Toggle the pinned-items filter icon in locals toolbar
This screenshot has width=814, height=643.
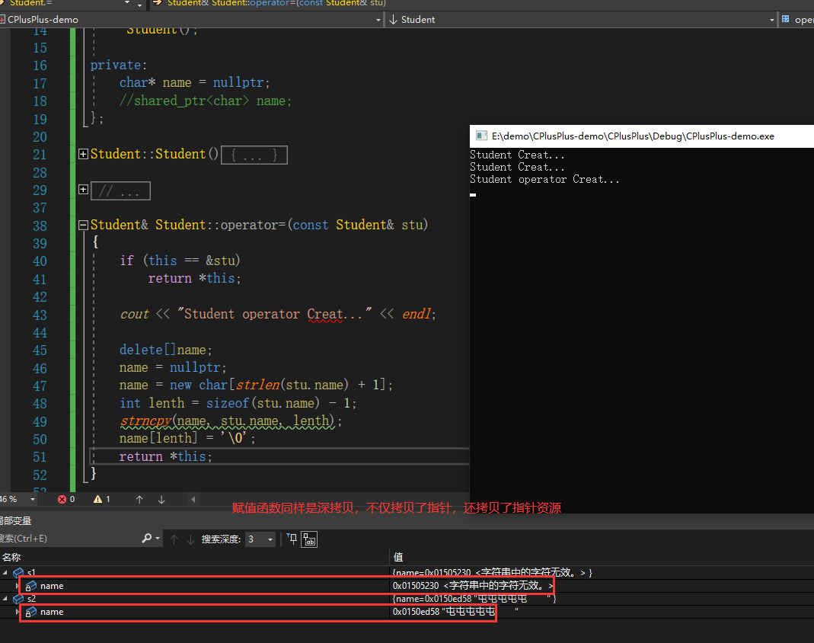tap(292, 539)
